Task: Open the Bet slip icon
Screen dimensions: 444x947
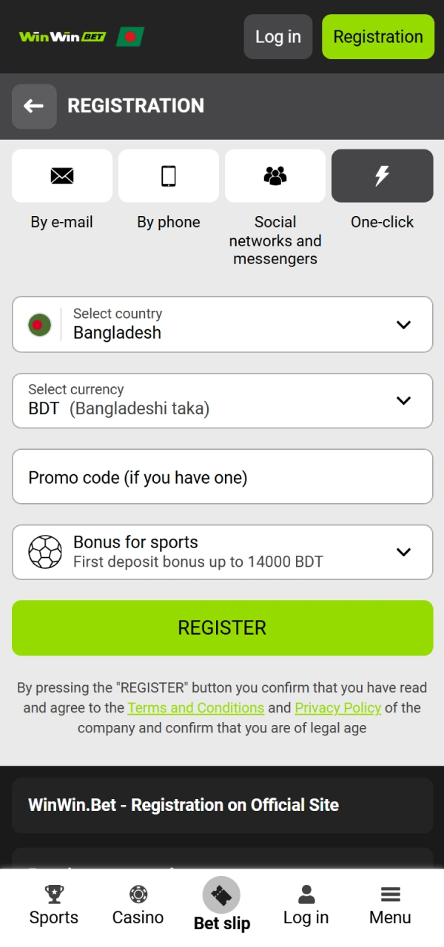Action: [222, 895]
